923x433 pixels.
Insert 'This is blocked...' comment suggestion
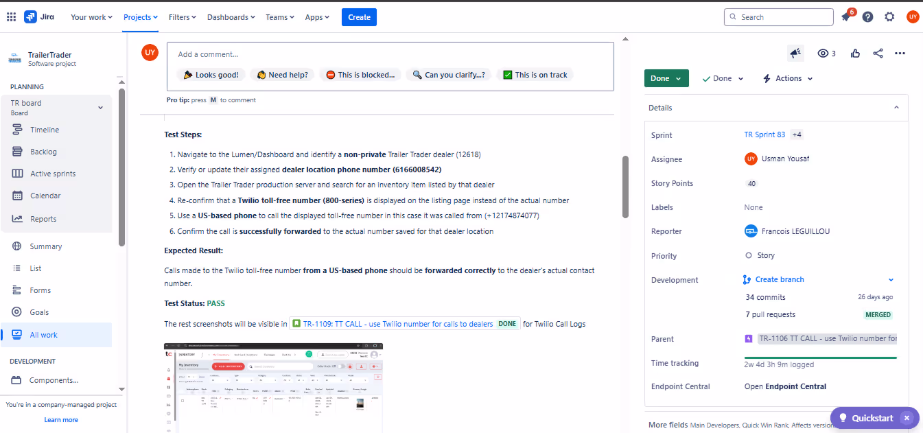361,75
